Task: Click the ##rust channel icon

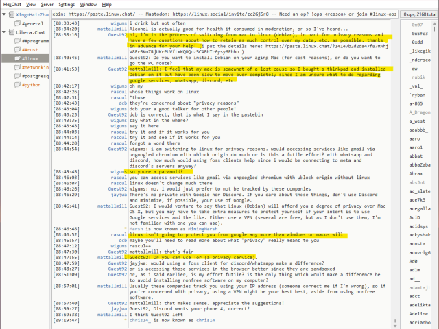Action: coord(16,49)
